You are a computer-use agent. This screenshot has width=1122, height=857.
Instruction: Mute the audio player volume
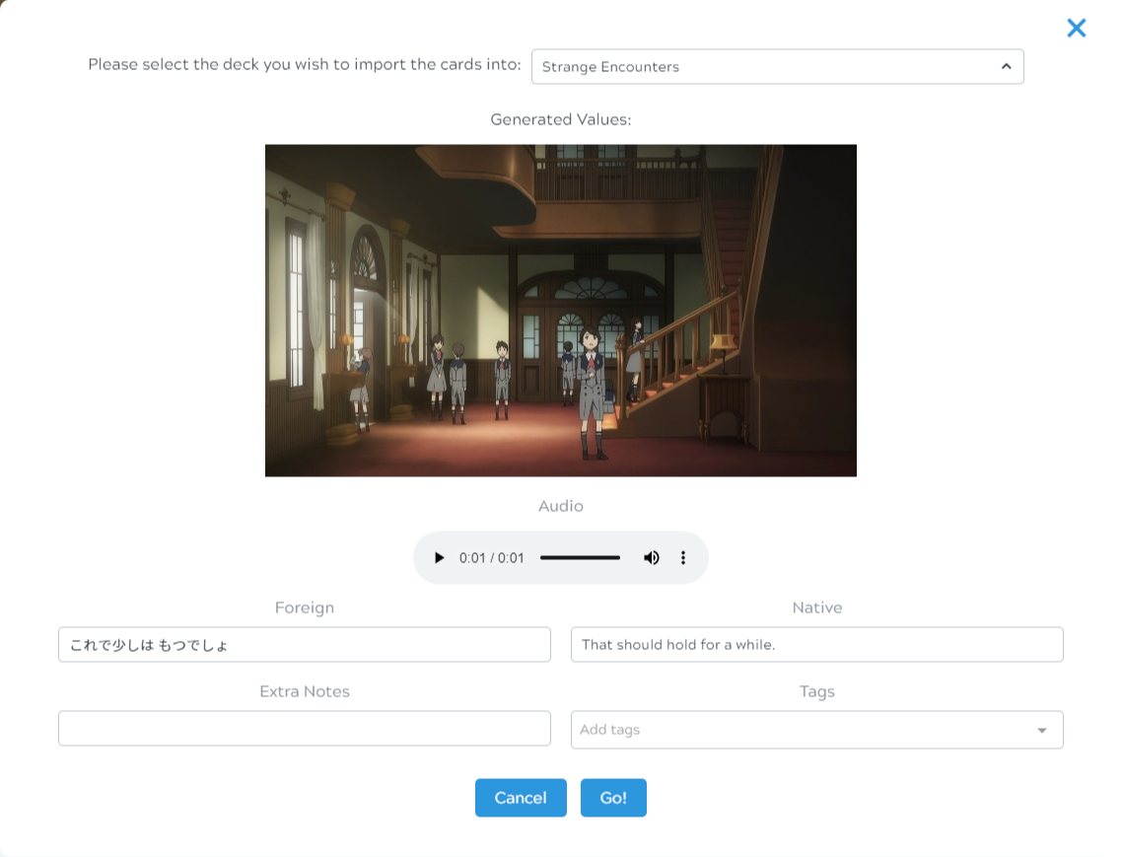click(651, 558)
